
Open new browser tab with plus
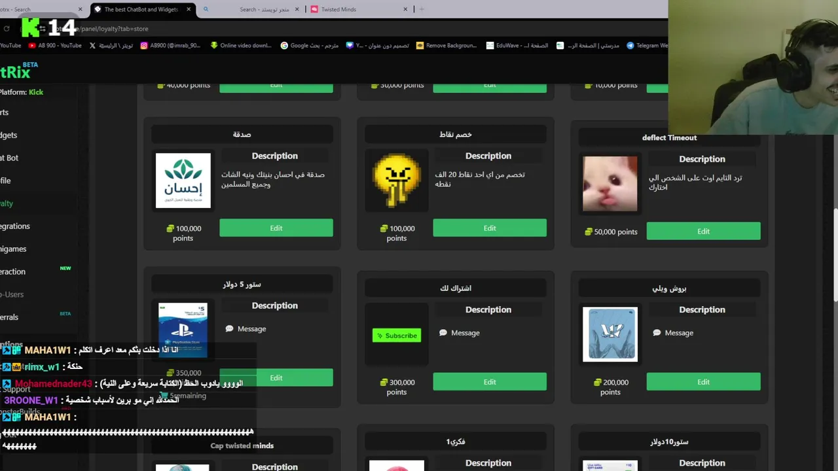click(422, 9)
